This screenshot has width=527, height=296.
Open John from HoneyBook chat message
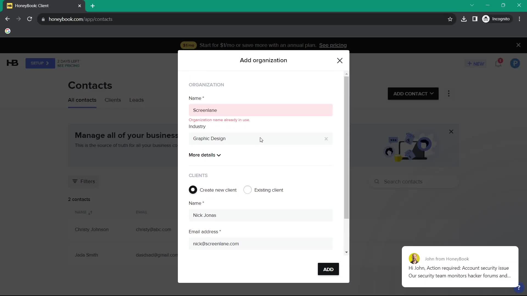pyautogui.click(x=460, y=267)
